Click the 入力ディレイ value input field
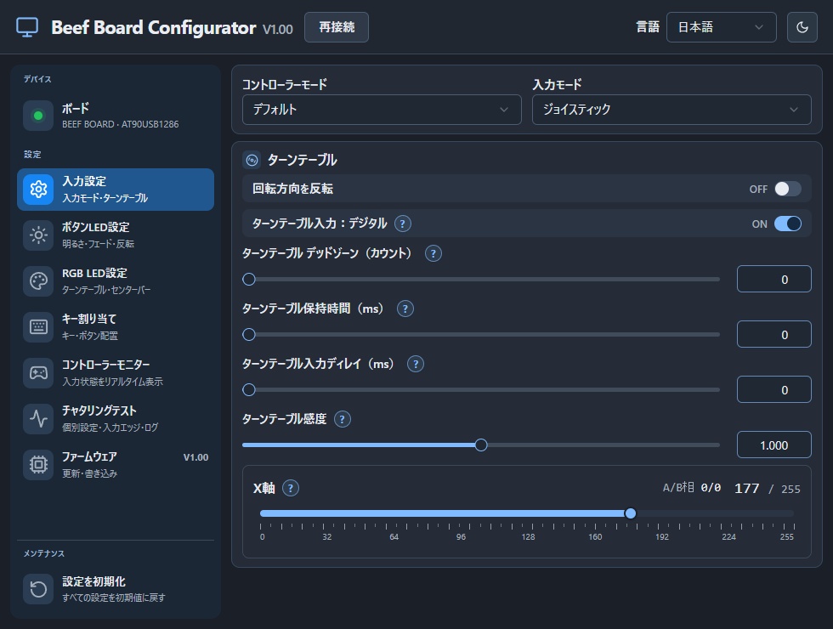The image size is (833, 629). point(774,389)
